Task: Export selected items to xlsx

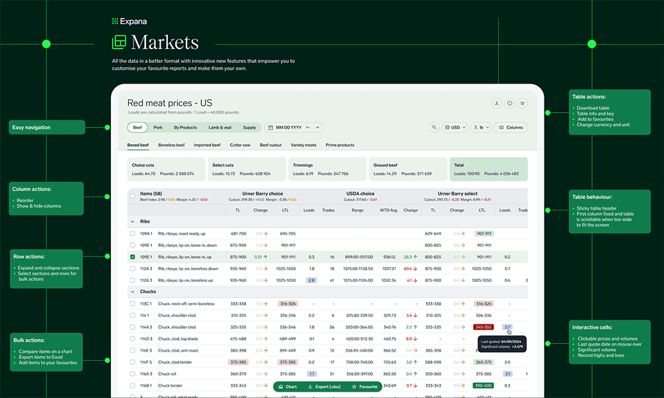Action: click(x=325, y=387)
